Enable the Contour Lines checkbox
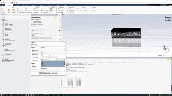Image resolution: width=172 pixels, height=96 pixels. [x=33, y=53]
